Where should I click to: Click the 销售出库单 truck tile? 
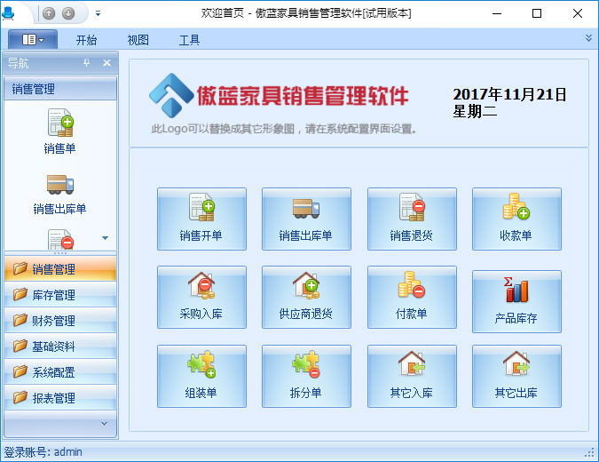305,219
